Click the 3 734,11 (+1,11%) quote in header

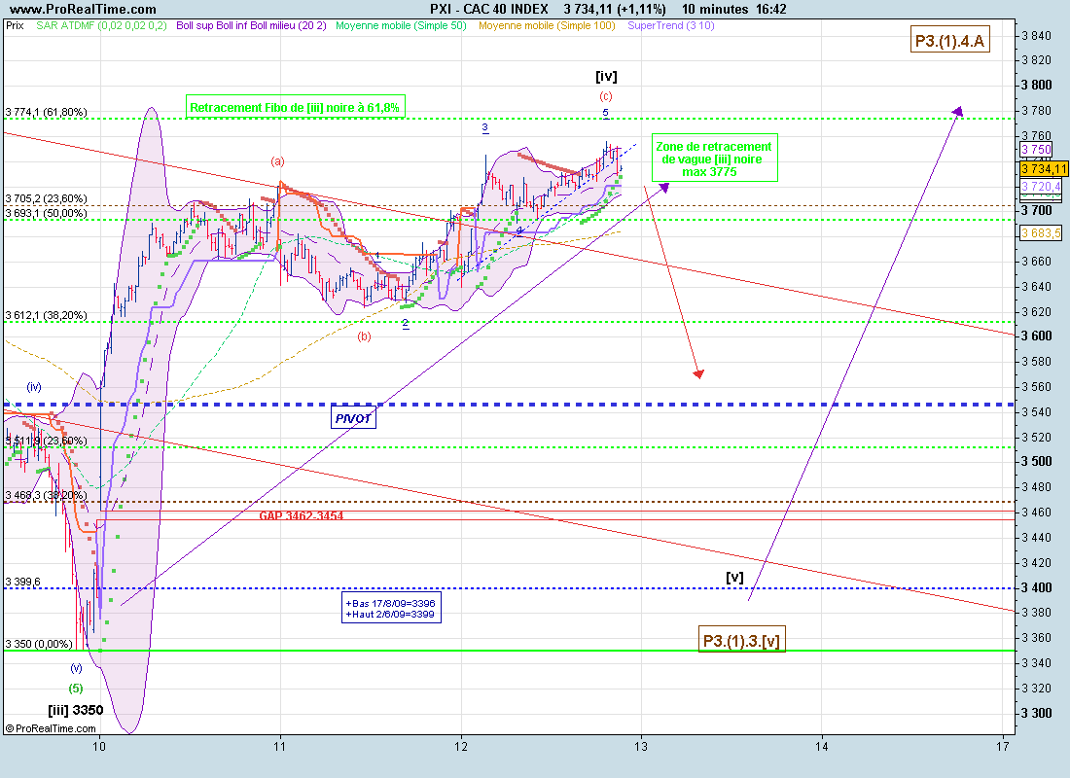[x=615, y=9]
